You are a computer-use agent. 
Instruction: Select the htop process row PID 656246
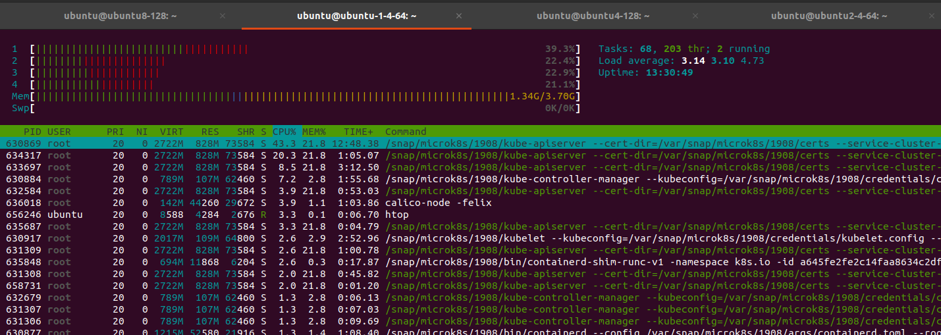pyautogui.click(x=470, y=215)
